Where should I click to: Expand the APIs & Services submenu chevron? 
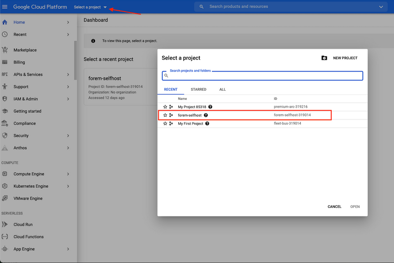pyautogui.click(x=68, y=75)
